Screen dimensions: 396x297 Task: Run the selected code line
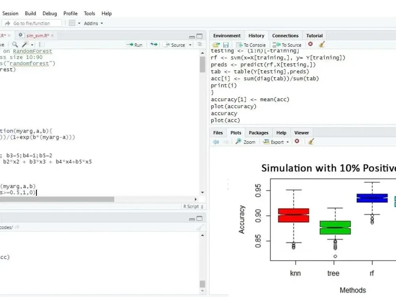(134, 44)
